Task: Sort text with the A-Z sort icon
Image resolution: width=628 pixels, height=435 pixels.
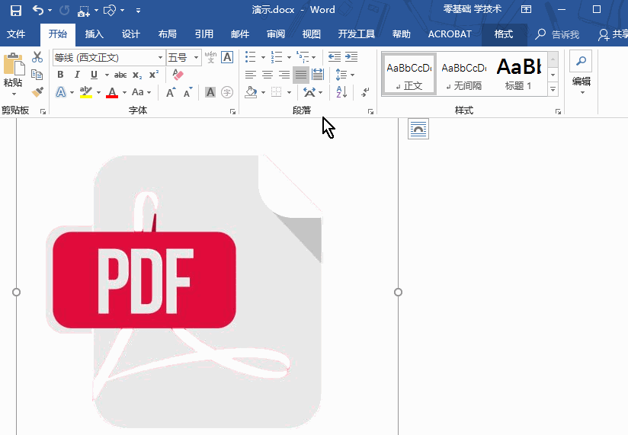Action: (x=341, y=92)
